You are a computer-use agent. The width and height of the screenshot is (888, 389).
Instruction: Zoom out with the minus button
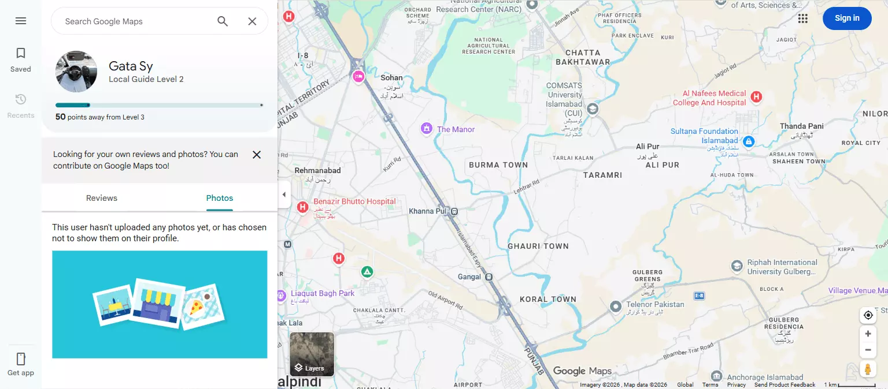(868, 350)
